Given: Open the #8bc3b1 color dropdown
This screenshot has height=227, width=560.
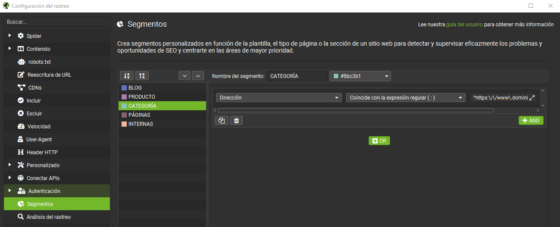Looking at the screenshot, I should pyautogui.click(x=360, y=76).
